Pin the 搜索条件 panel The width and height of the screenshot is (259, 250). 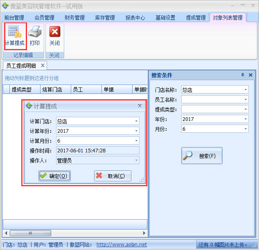tap(243, 75)
